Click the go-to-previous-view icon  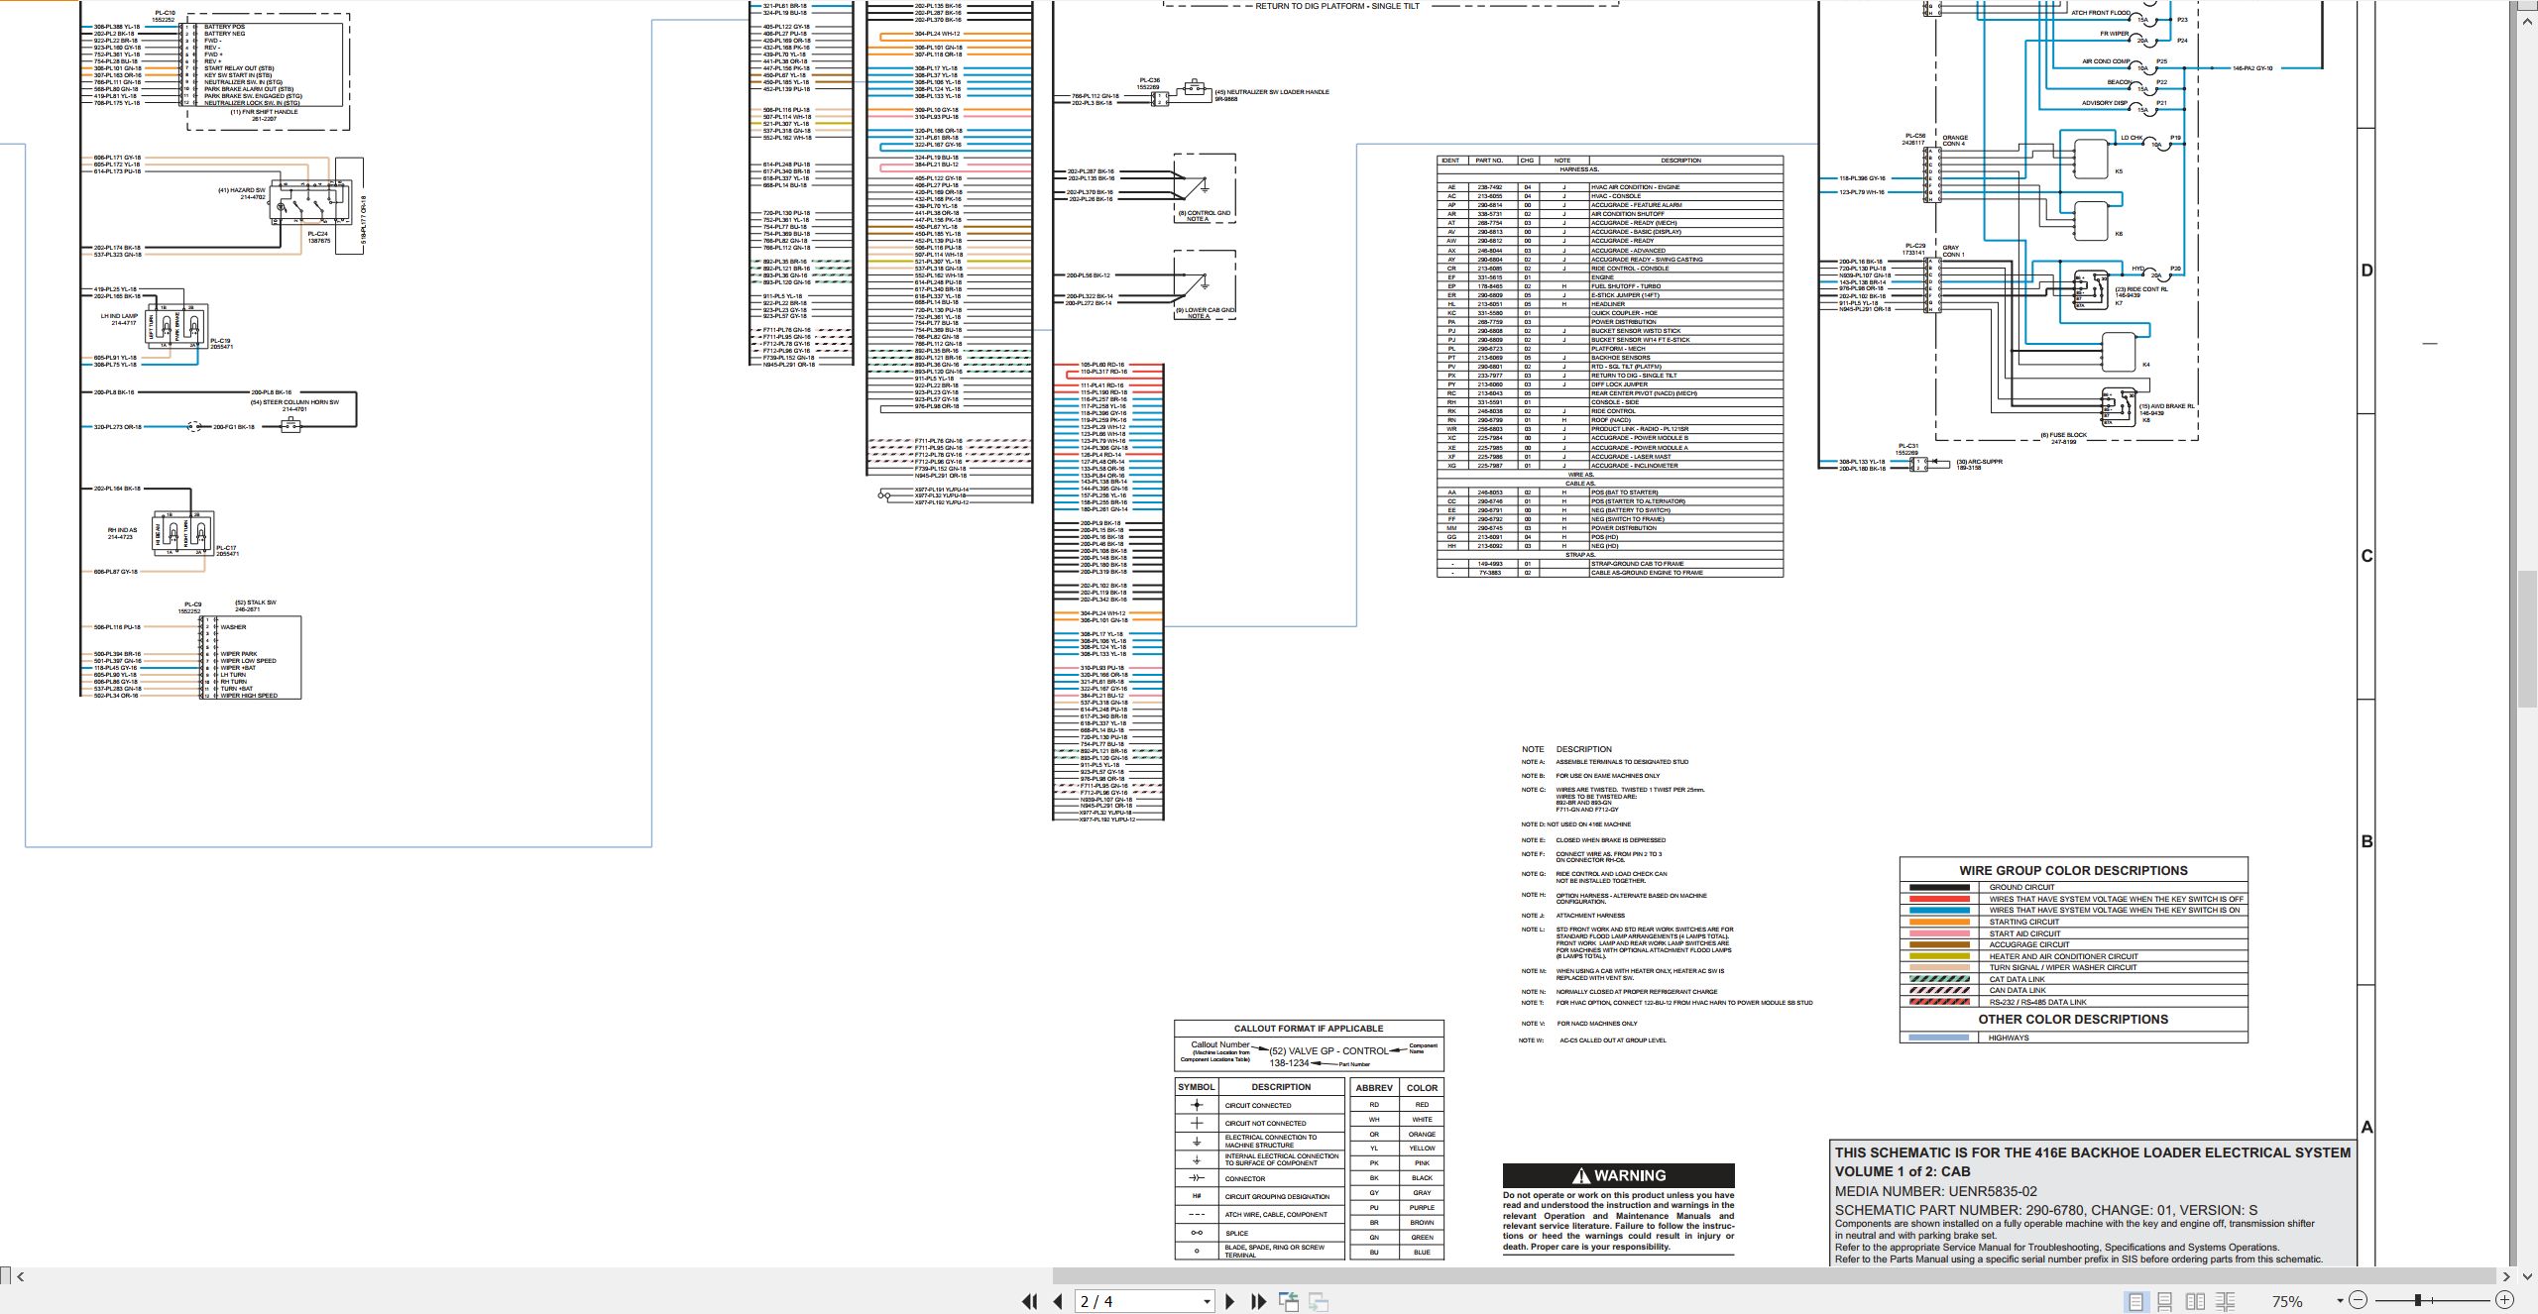[1289, 1301]
